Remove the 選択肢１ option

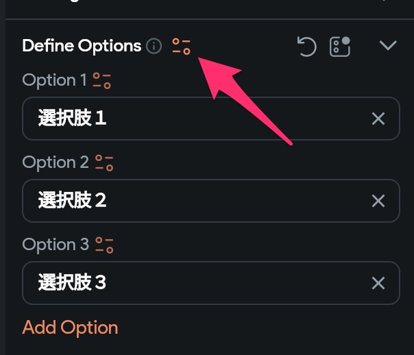(x=378, y=119)
